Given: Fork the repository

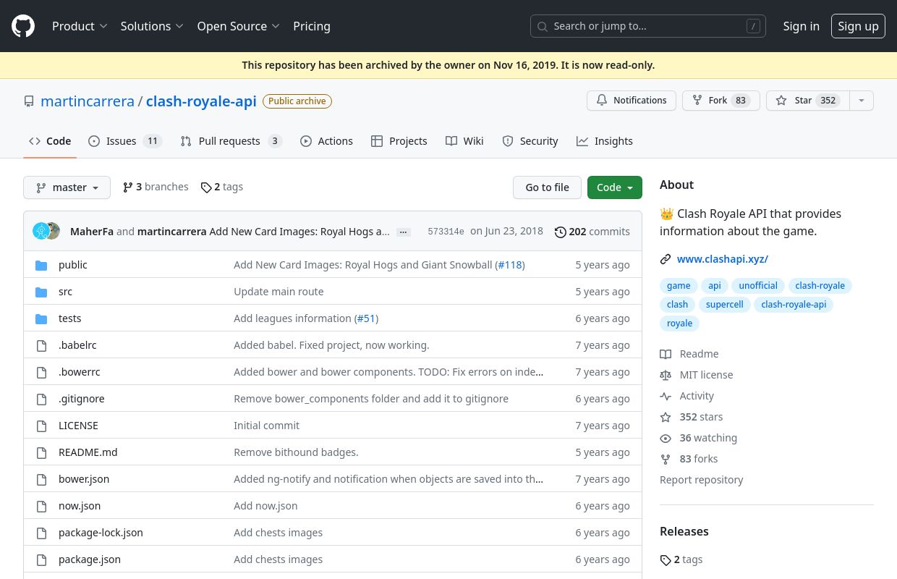Looking at the screenshot, I should (x=721, y=101).
